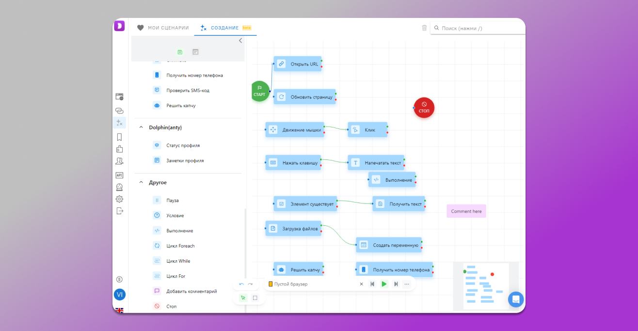Open the API section in the sidebar
This screenshot has width=638, height=331.
pos(119,175)
